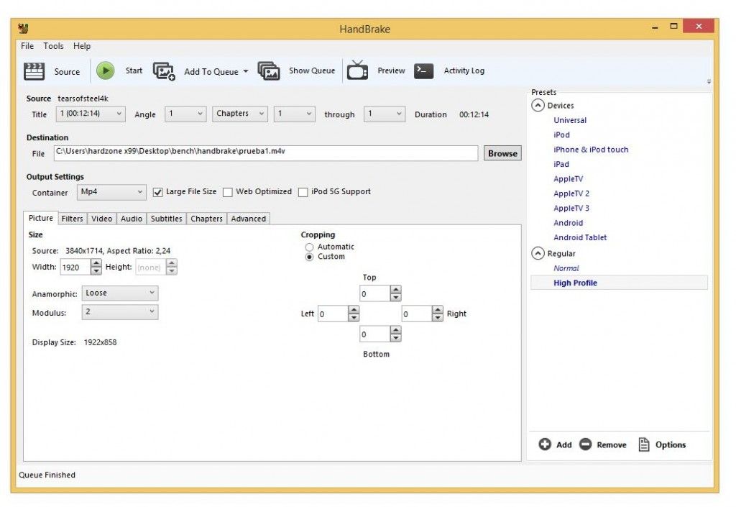Click the green Start play icon
This screenshot has width=736, height=507.
coord(106,71)
